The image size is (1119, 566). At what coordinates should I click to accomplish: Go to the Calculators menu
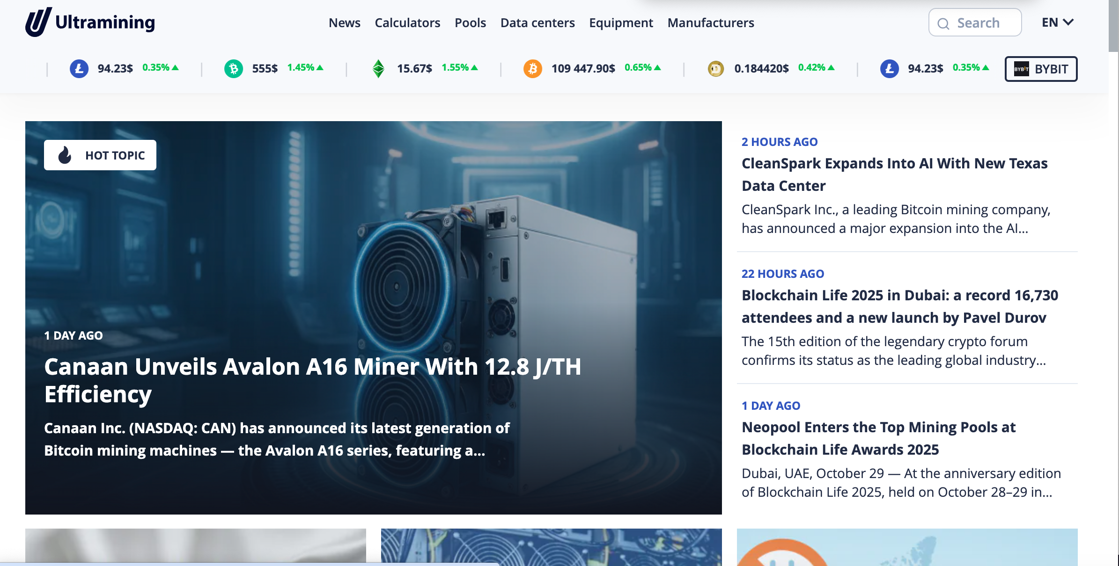point(407,22)
